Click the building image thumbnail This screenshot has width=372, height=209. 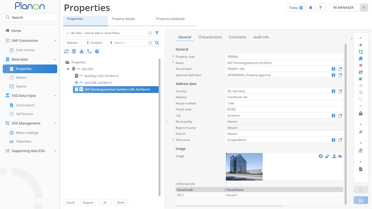pyautogui.click(x=244, y=167)
